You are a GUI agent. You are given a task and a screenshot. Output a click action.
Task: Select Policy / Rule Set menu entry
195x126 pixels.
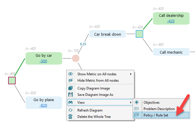(159, 115)
